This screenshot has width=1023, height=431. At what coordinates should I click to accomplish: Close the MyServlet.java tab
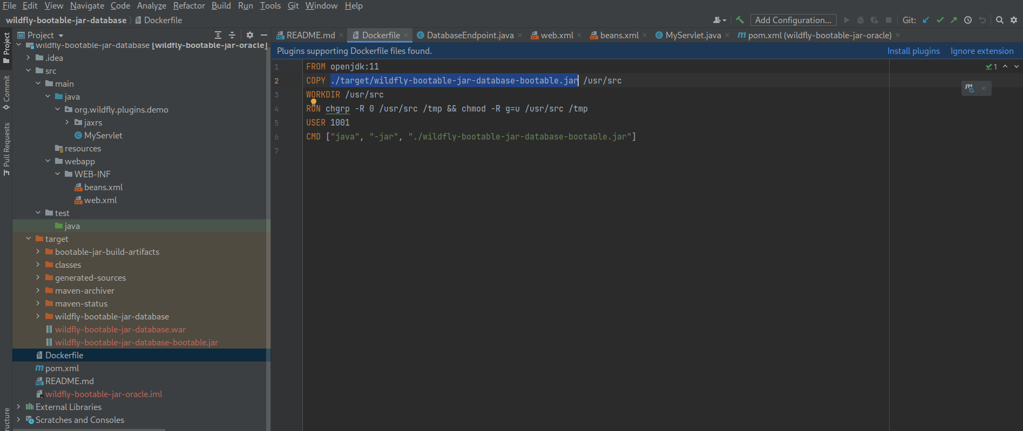pyautogui.click(x=727, y=35)
